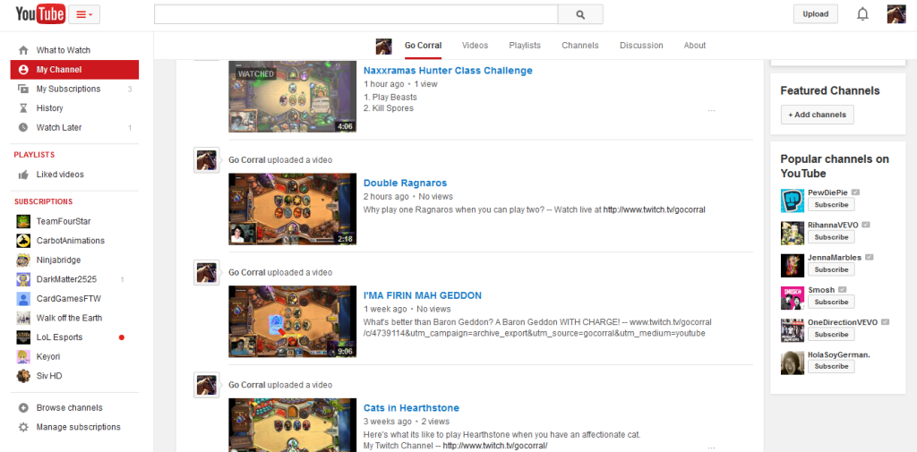Switch to the Videos tab

(475, 45)
